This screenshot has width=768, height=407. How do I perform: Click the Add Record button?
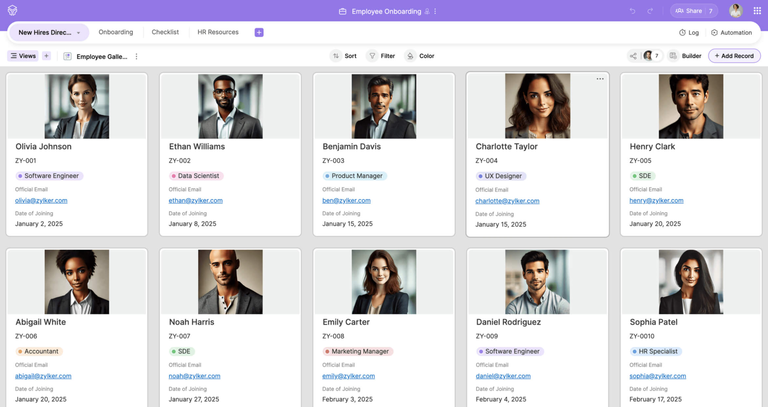[734, 56]
